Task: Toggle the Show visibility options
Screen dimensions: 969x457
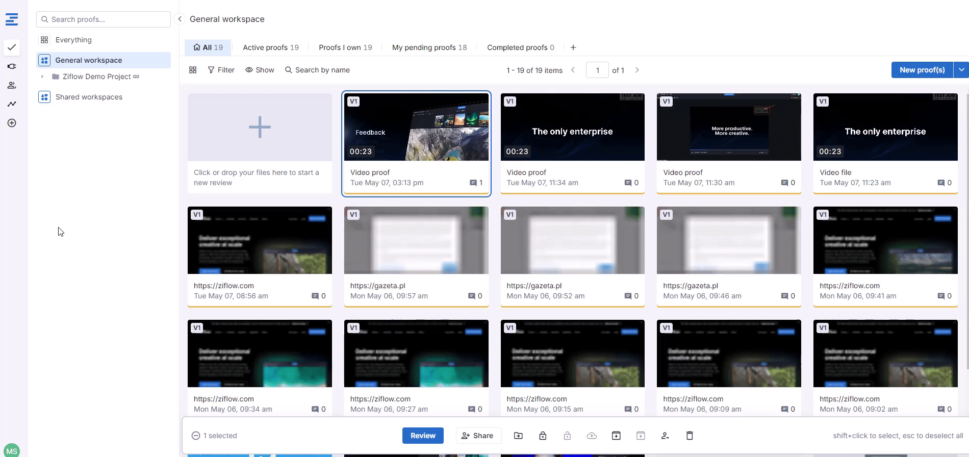Action: tap(260, 70)
